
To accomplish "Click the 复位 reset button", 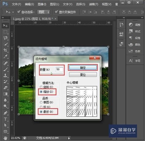I will 83,75.
